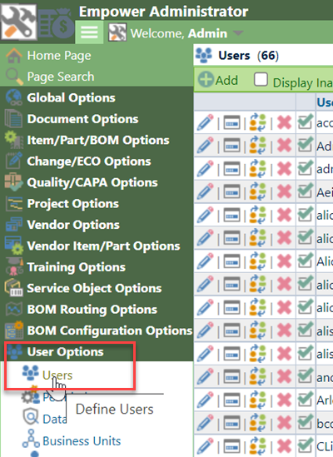Toggle active checkmark for user 'bcc'
The height and width of the screenshot is (457, 333).
(305, 422)
